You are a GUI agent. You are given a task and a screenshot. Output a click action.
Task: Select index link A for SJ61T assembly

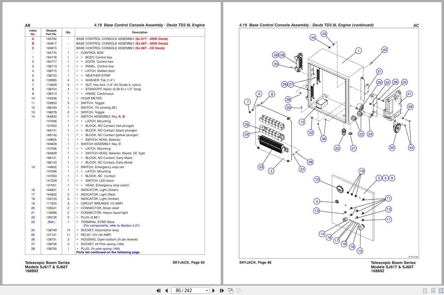pos(33,39)
